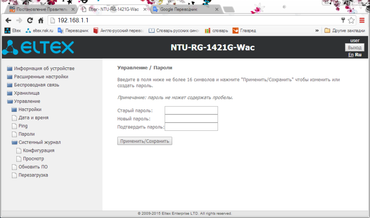Click the Новый пароль input field
Image resolution: width=370 pixels, height=218 pixels.
click(x=191, y=118)
